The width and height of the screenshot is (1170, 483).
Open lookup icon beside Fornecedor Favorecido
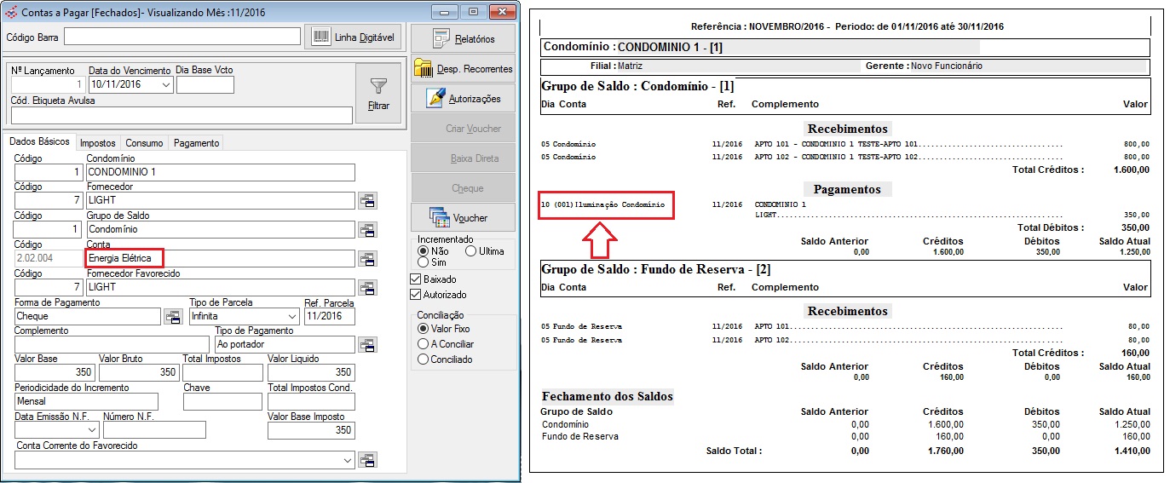[x=367, y=288]
